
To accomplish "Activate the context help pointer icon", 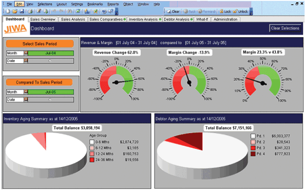I will tap(111, 11).
